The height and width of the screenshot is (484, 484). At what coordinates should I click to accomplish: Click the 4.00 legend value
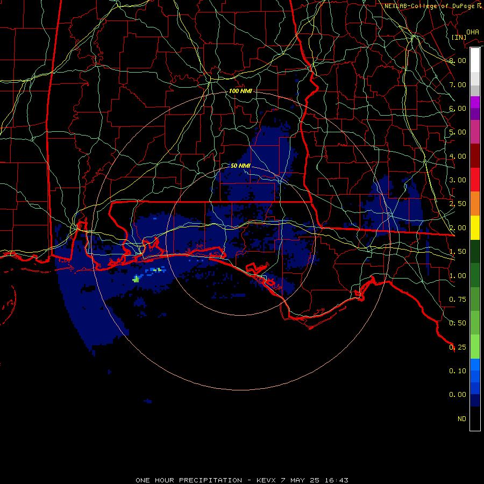pos(458,156)
